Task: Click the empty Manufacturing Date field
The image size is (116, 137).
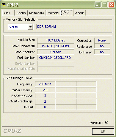Action: [56, 69]
